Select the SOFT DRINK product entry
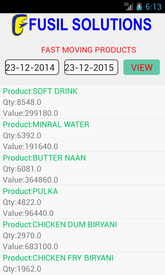Image resolution: width=165 pixels, height=275 pixels. coord(82,102)
